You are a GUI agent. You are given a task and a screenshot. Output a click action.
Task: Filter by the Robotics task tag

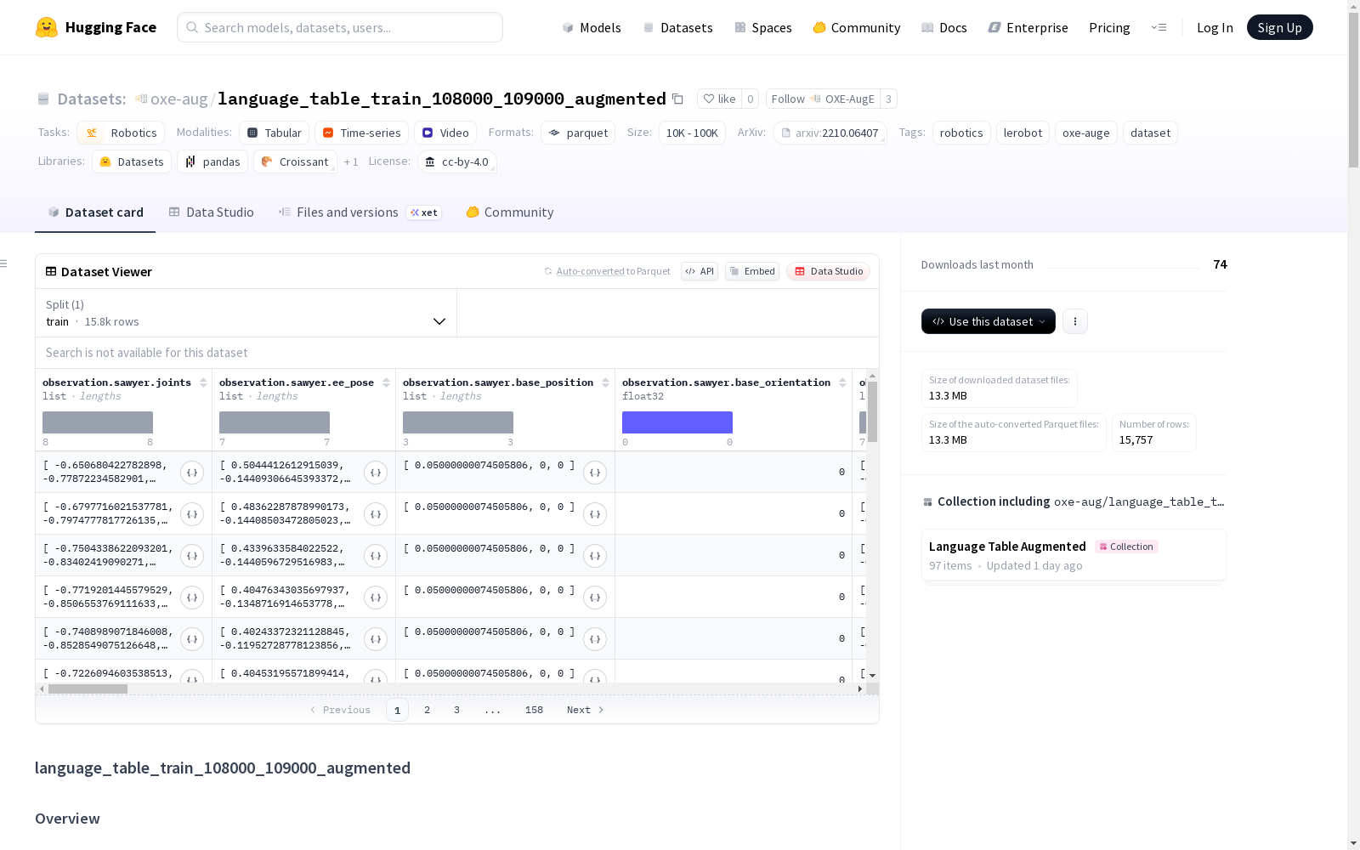pos(121,133)
